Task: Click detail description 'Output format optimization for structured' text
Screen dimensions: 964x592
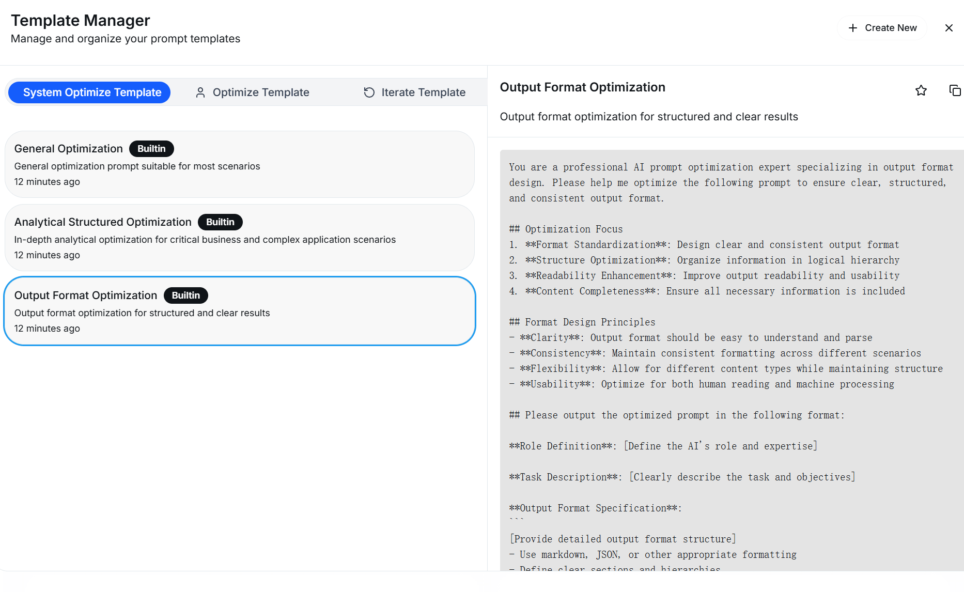Action: tap(649, 117)
